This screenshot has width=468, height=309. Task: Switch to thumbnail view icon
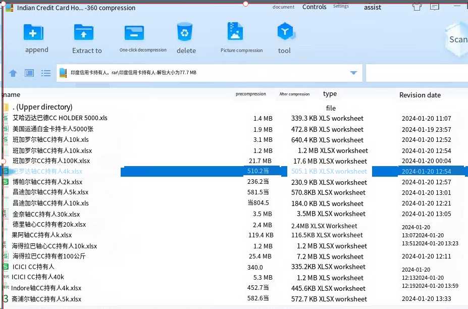tap(29, 73)
